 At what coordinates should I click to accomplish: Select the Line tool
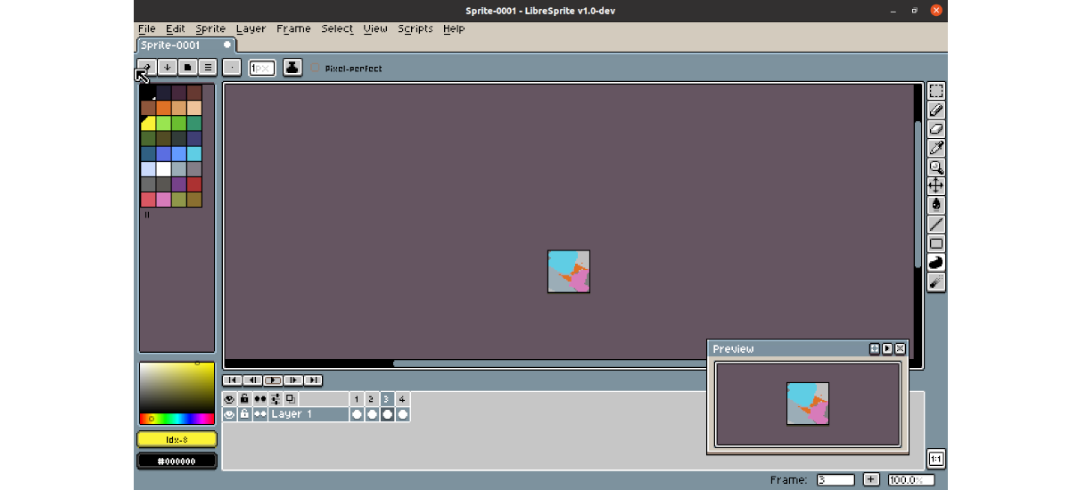pos(936,225)
